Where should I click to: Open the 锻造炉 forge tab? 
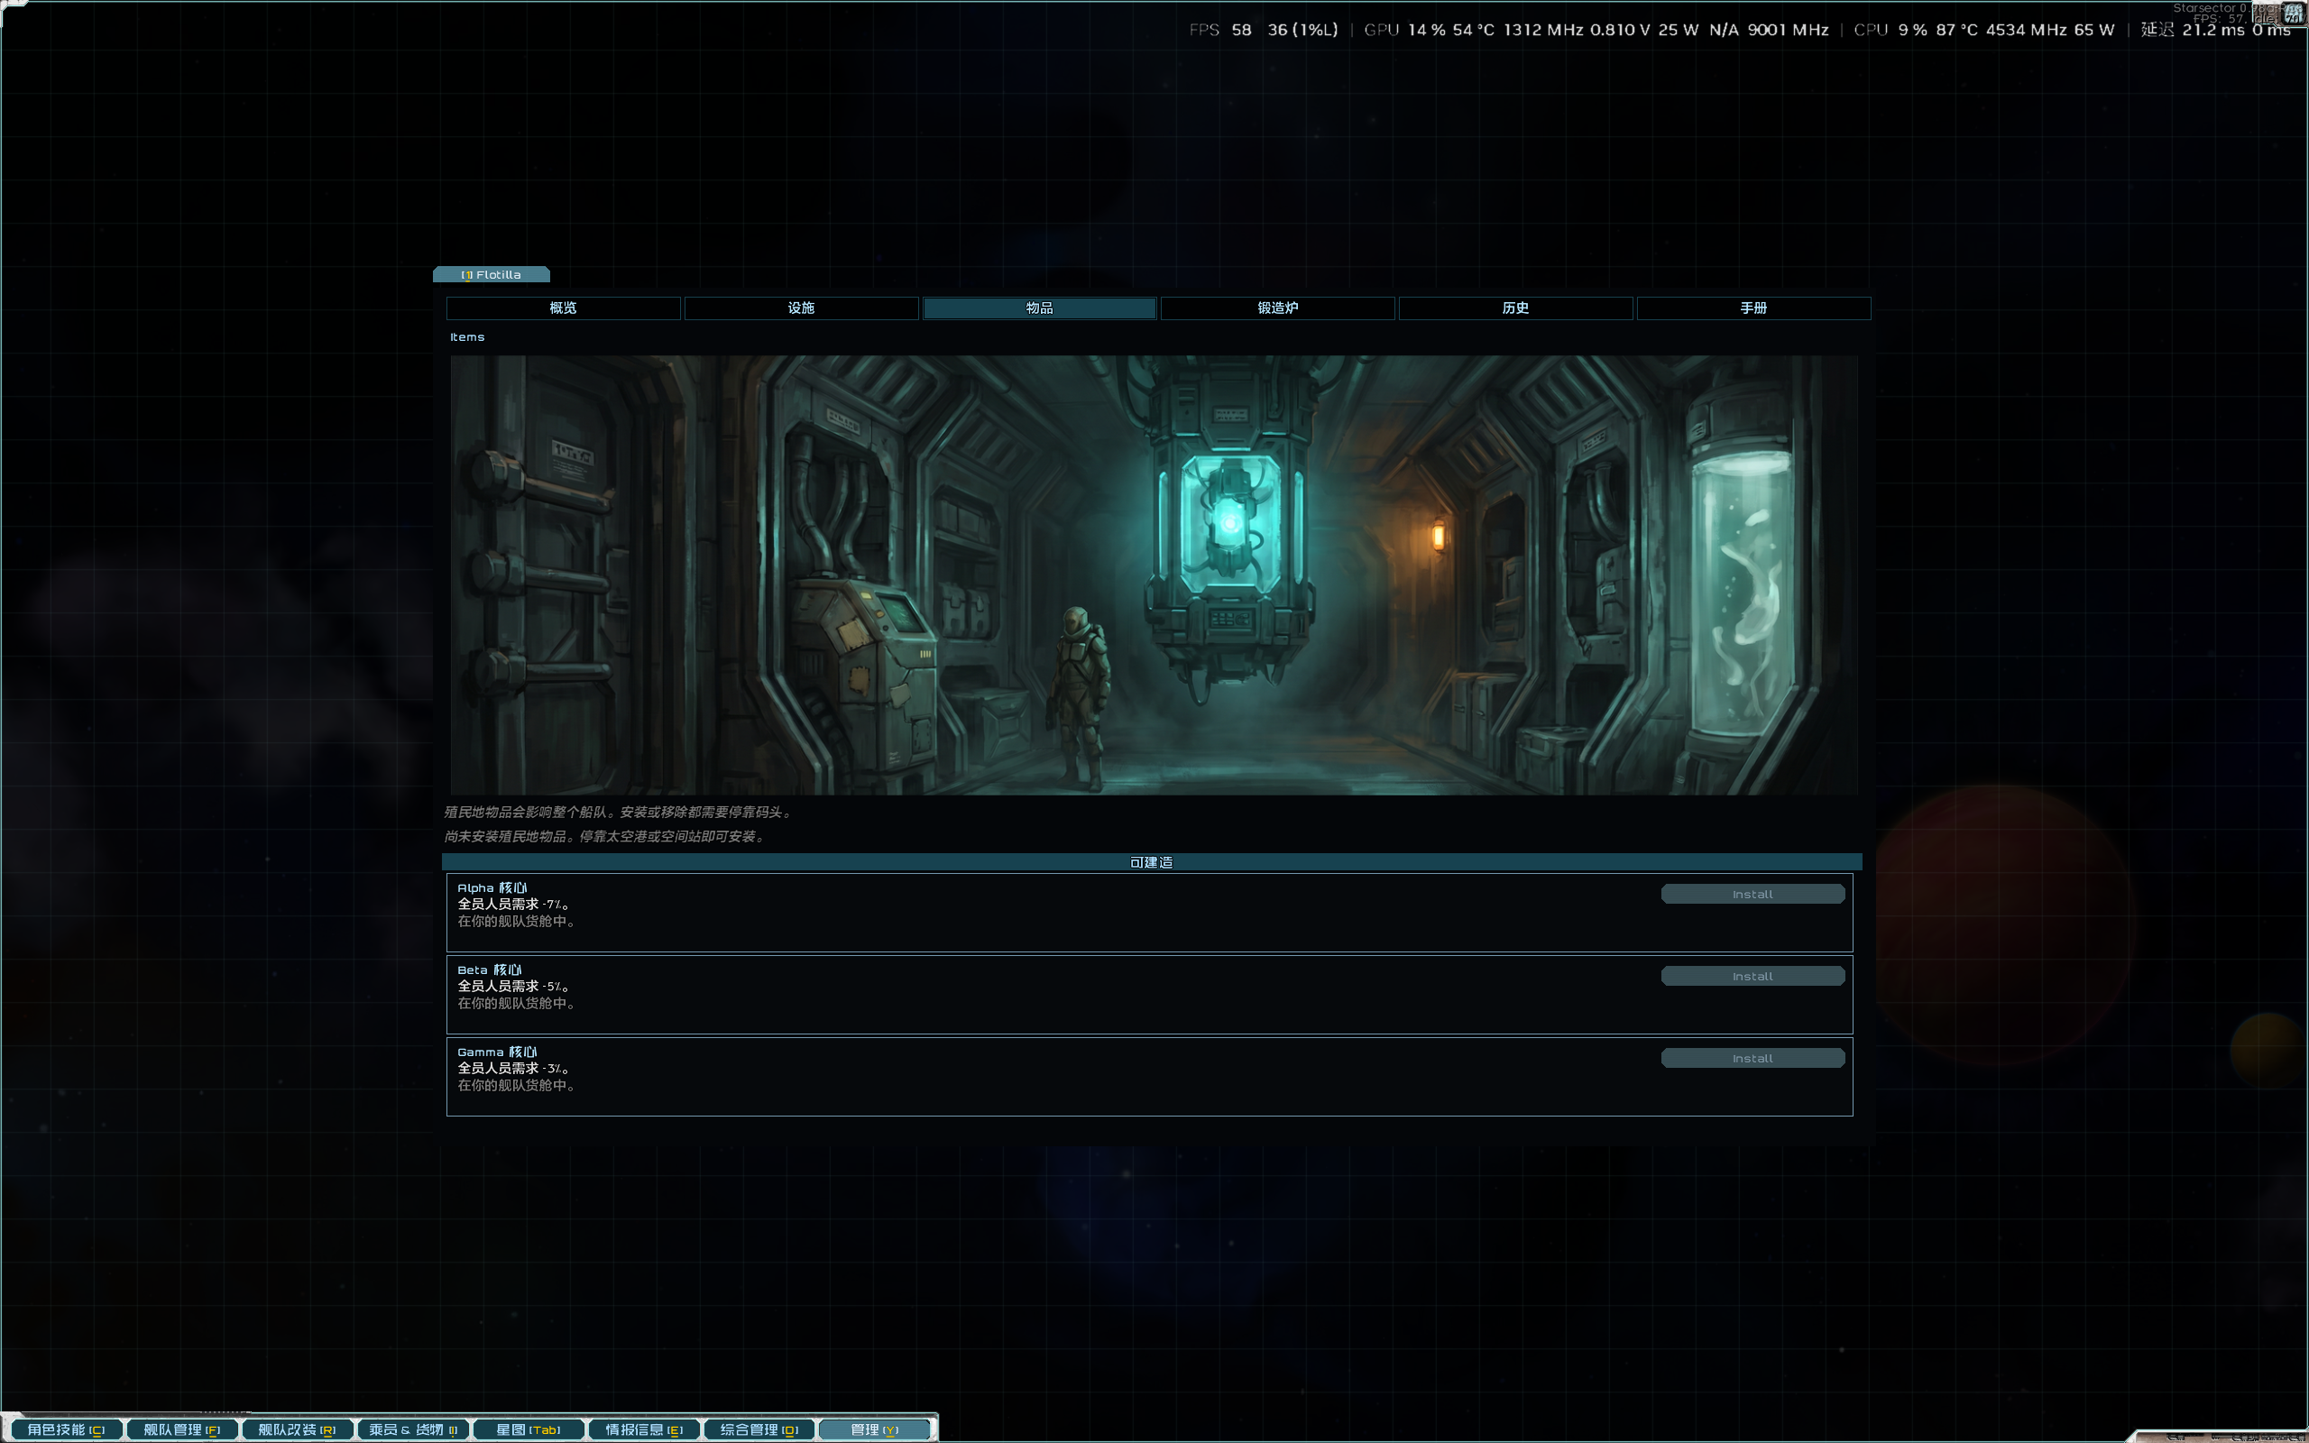1277,308
